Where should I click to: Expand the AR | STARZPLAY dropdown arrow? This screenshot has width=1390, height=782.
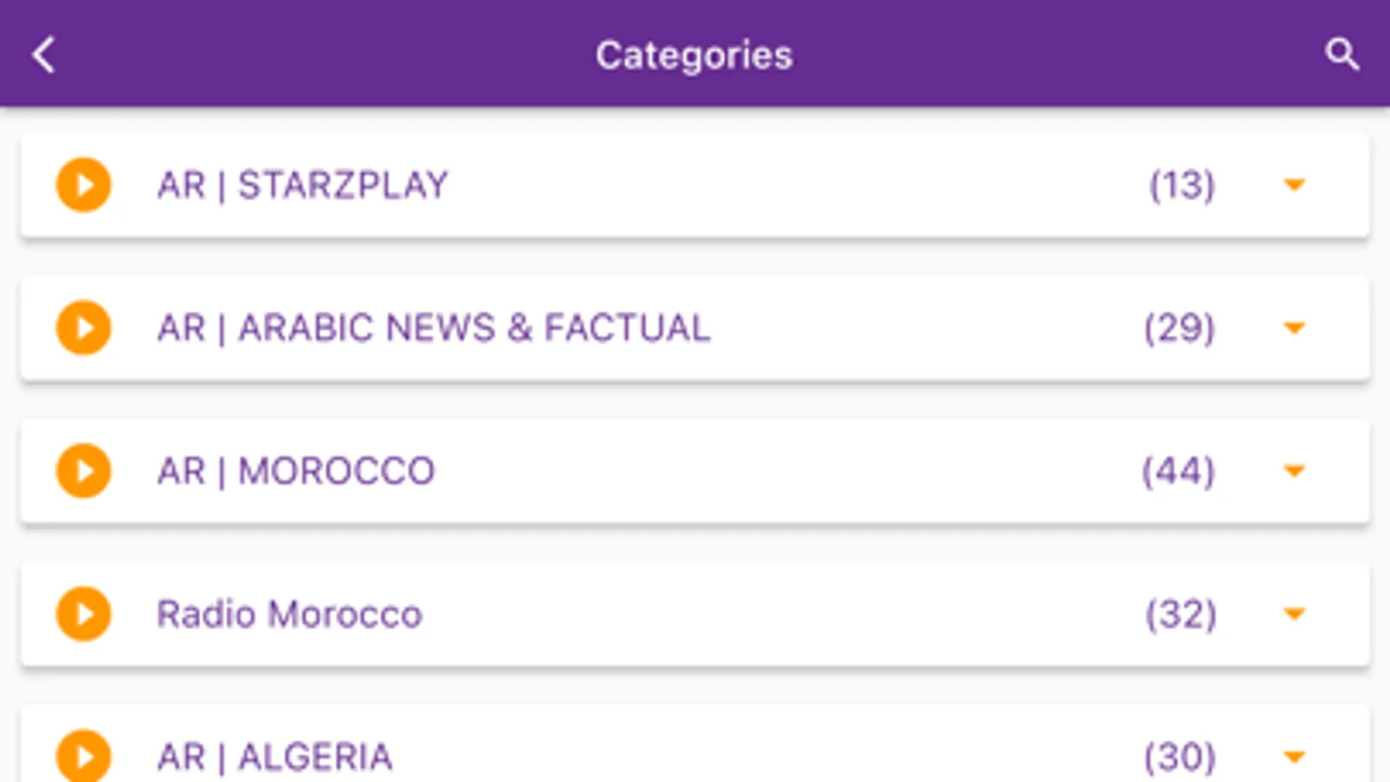pyautogui.click(x=1294, y=184)
